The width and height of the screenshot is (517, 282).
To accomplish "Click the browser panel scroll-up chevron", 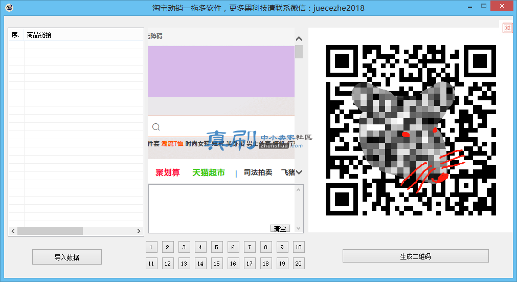I will tap(299, 39).
